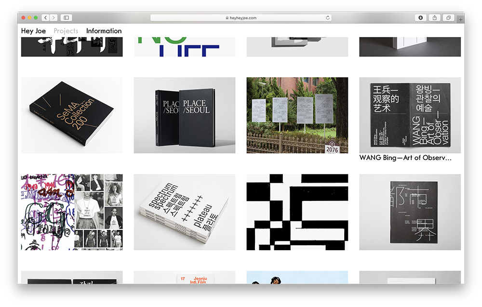Close the Safari window with the red button
Viewport: 482px width, 307px height.
click(23, 18)
